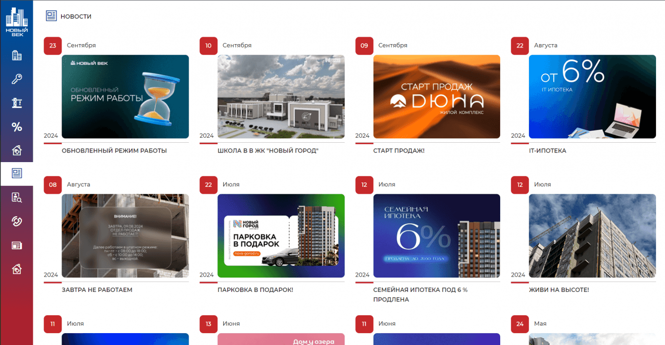Open the buildings icon in sidebar
665x345 pixels.
(17, 55)
